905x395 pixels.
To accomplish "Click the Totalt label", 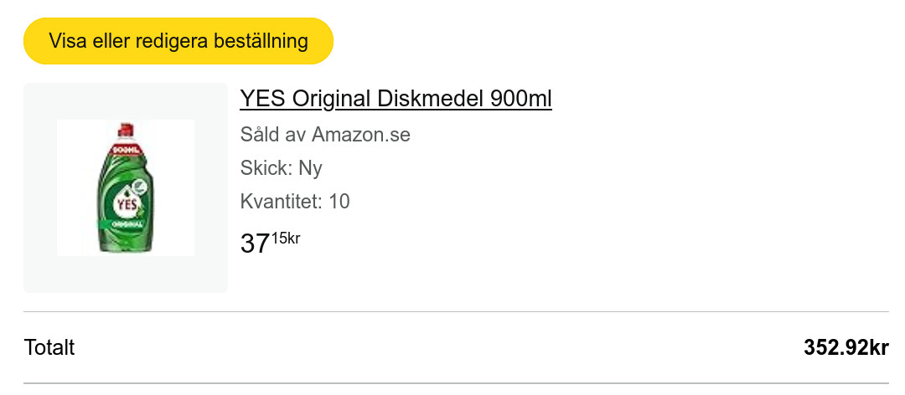I will (49, 347).
